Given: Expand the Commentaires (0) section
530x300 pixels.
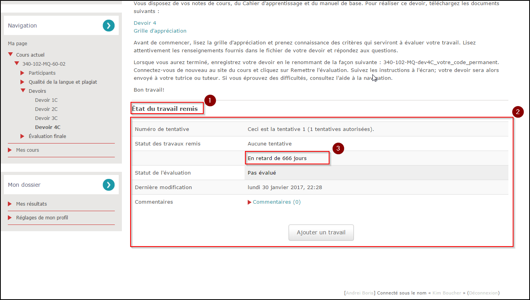Looking at the screenshot, I should 271,202.
